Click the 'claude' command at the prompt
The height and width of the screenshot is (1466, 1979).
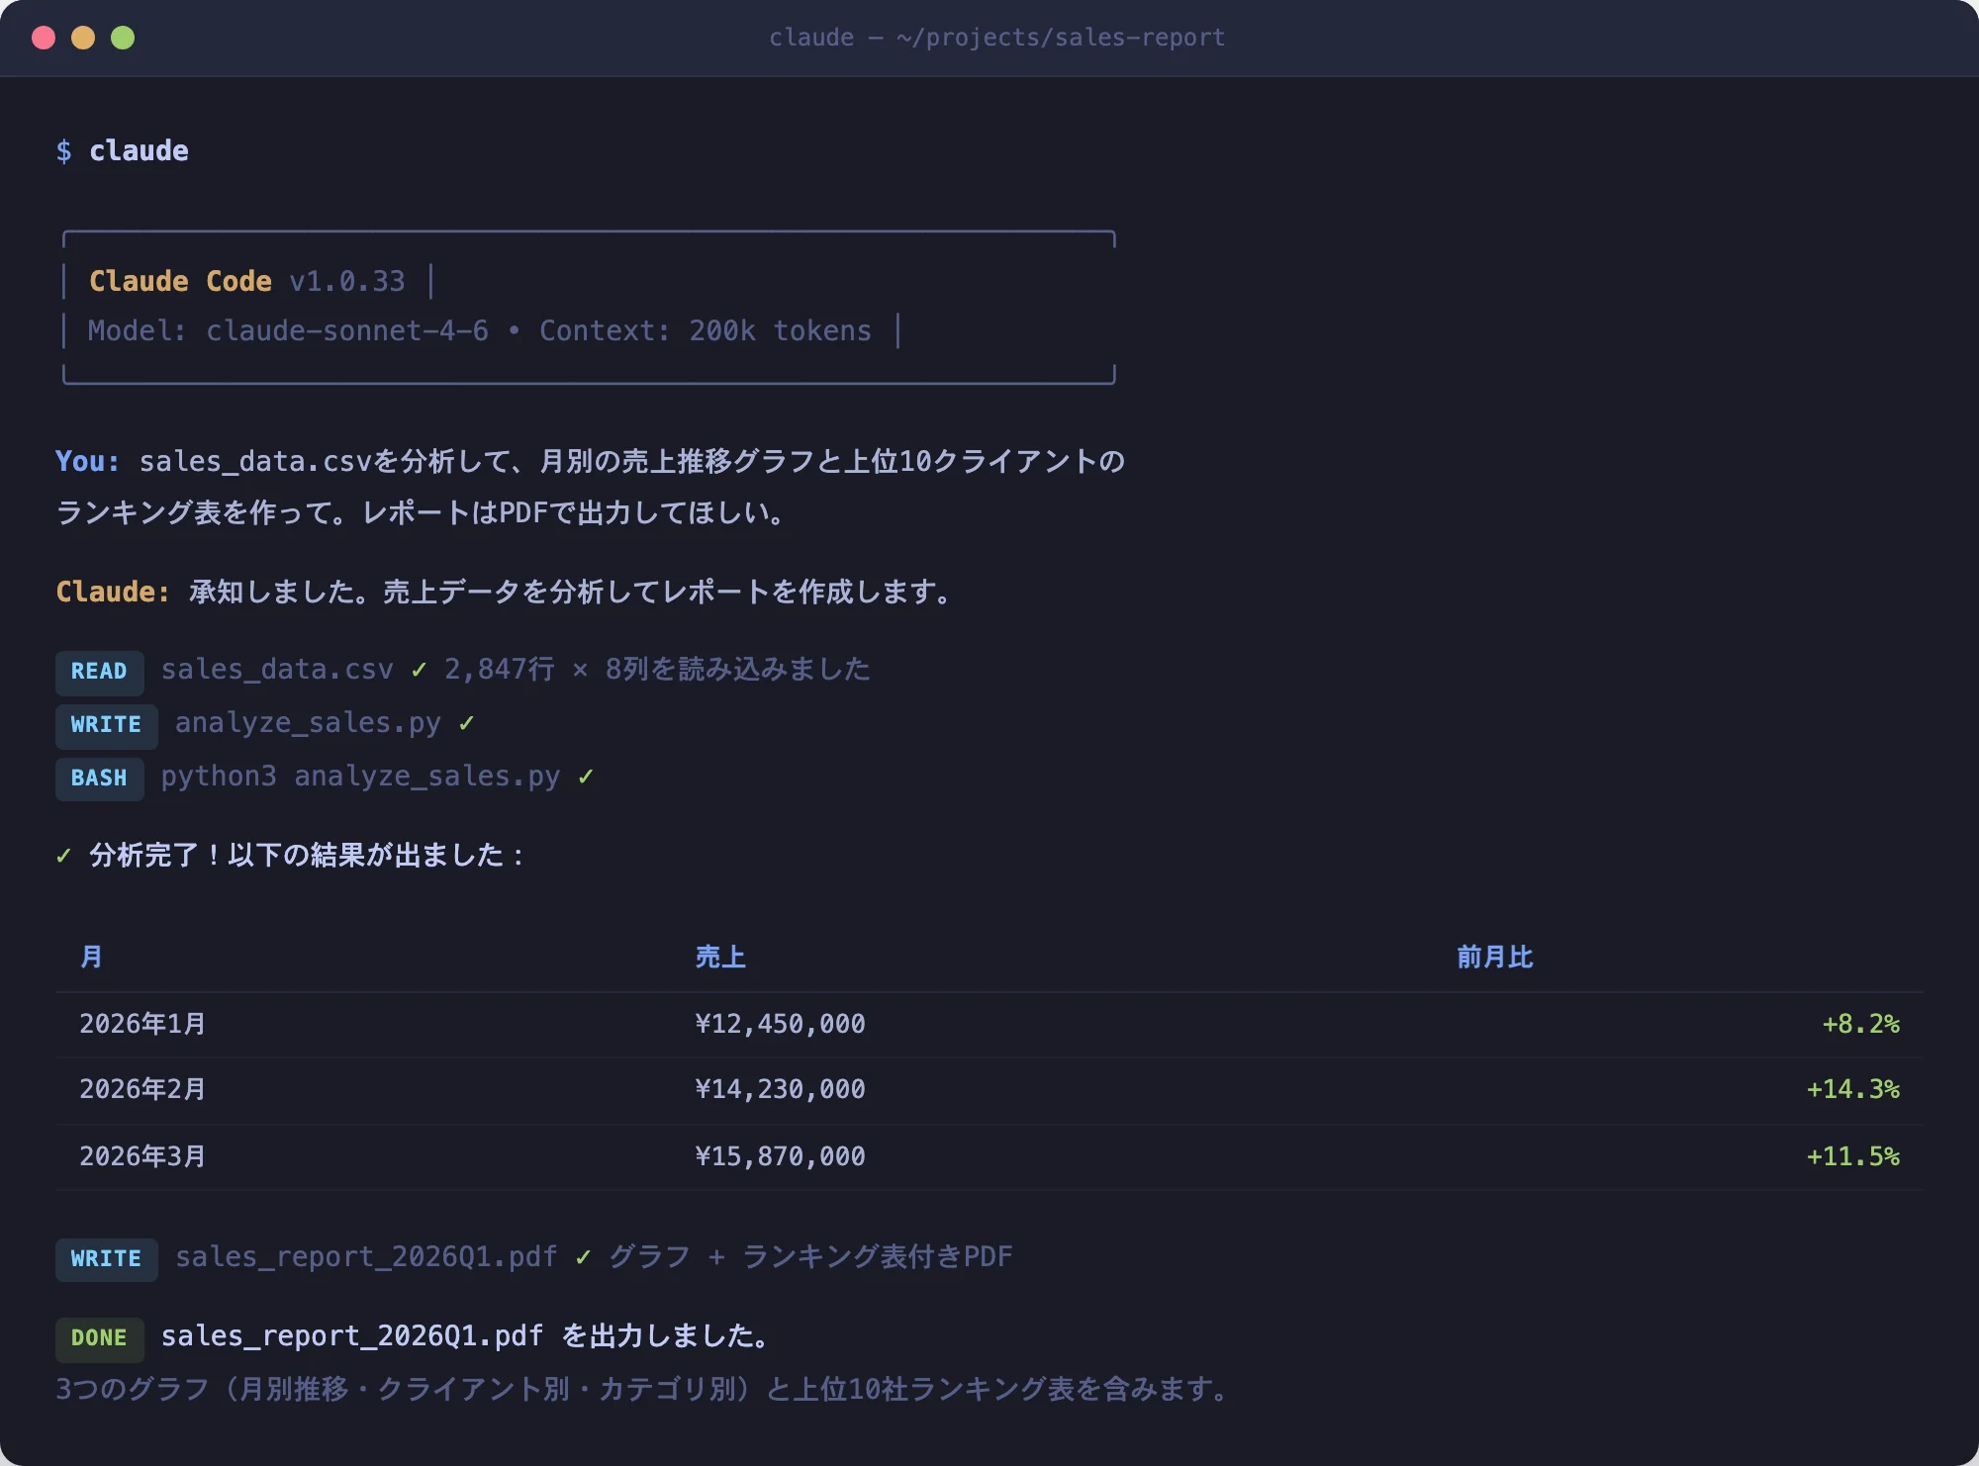pos(139,150)
